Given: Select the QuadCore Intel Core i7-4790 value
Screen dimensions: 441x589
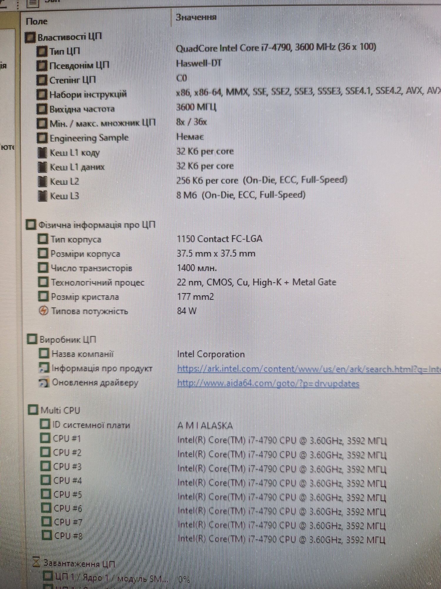Looking at the screenshot, I should tap(276, 47).
